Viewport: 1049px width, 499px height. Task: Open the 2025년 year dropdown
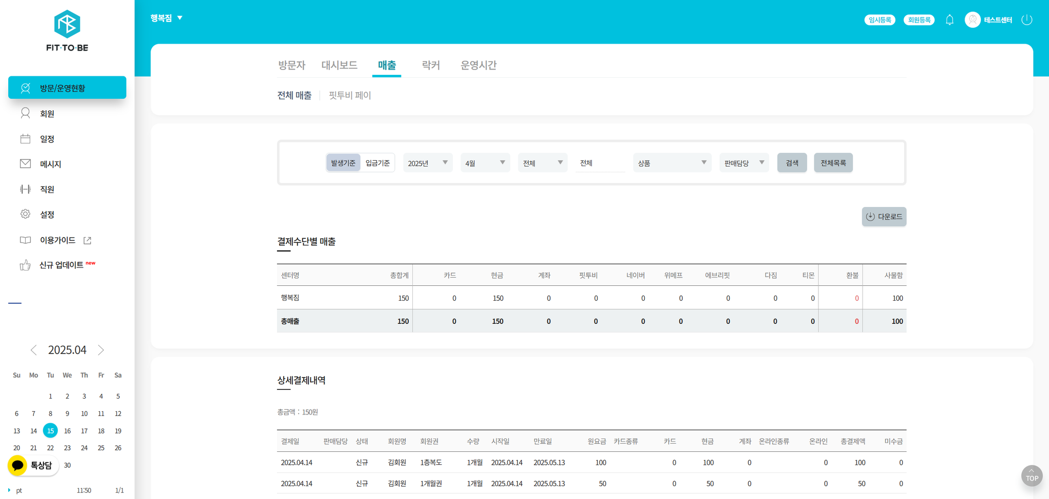pyautogui.click(x=428, y=163)
